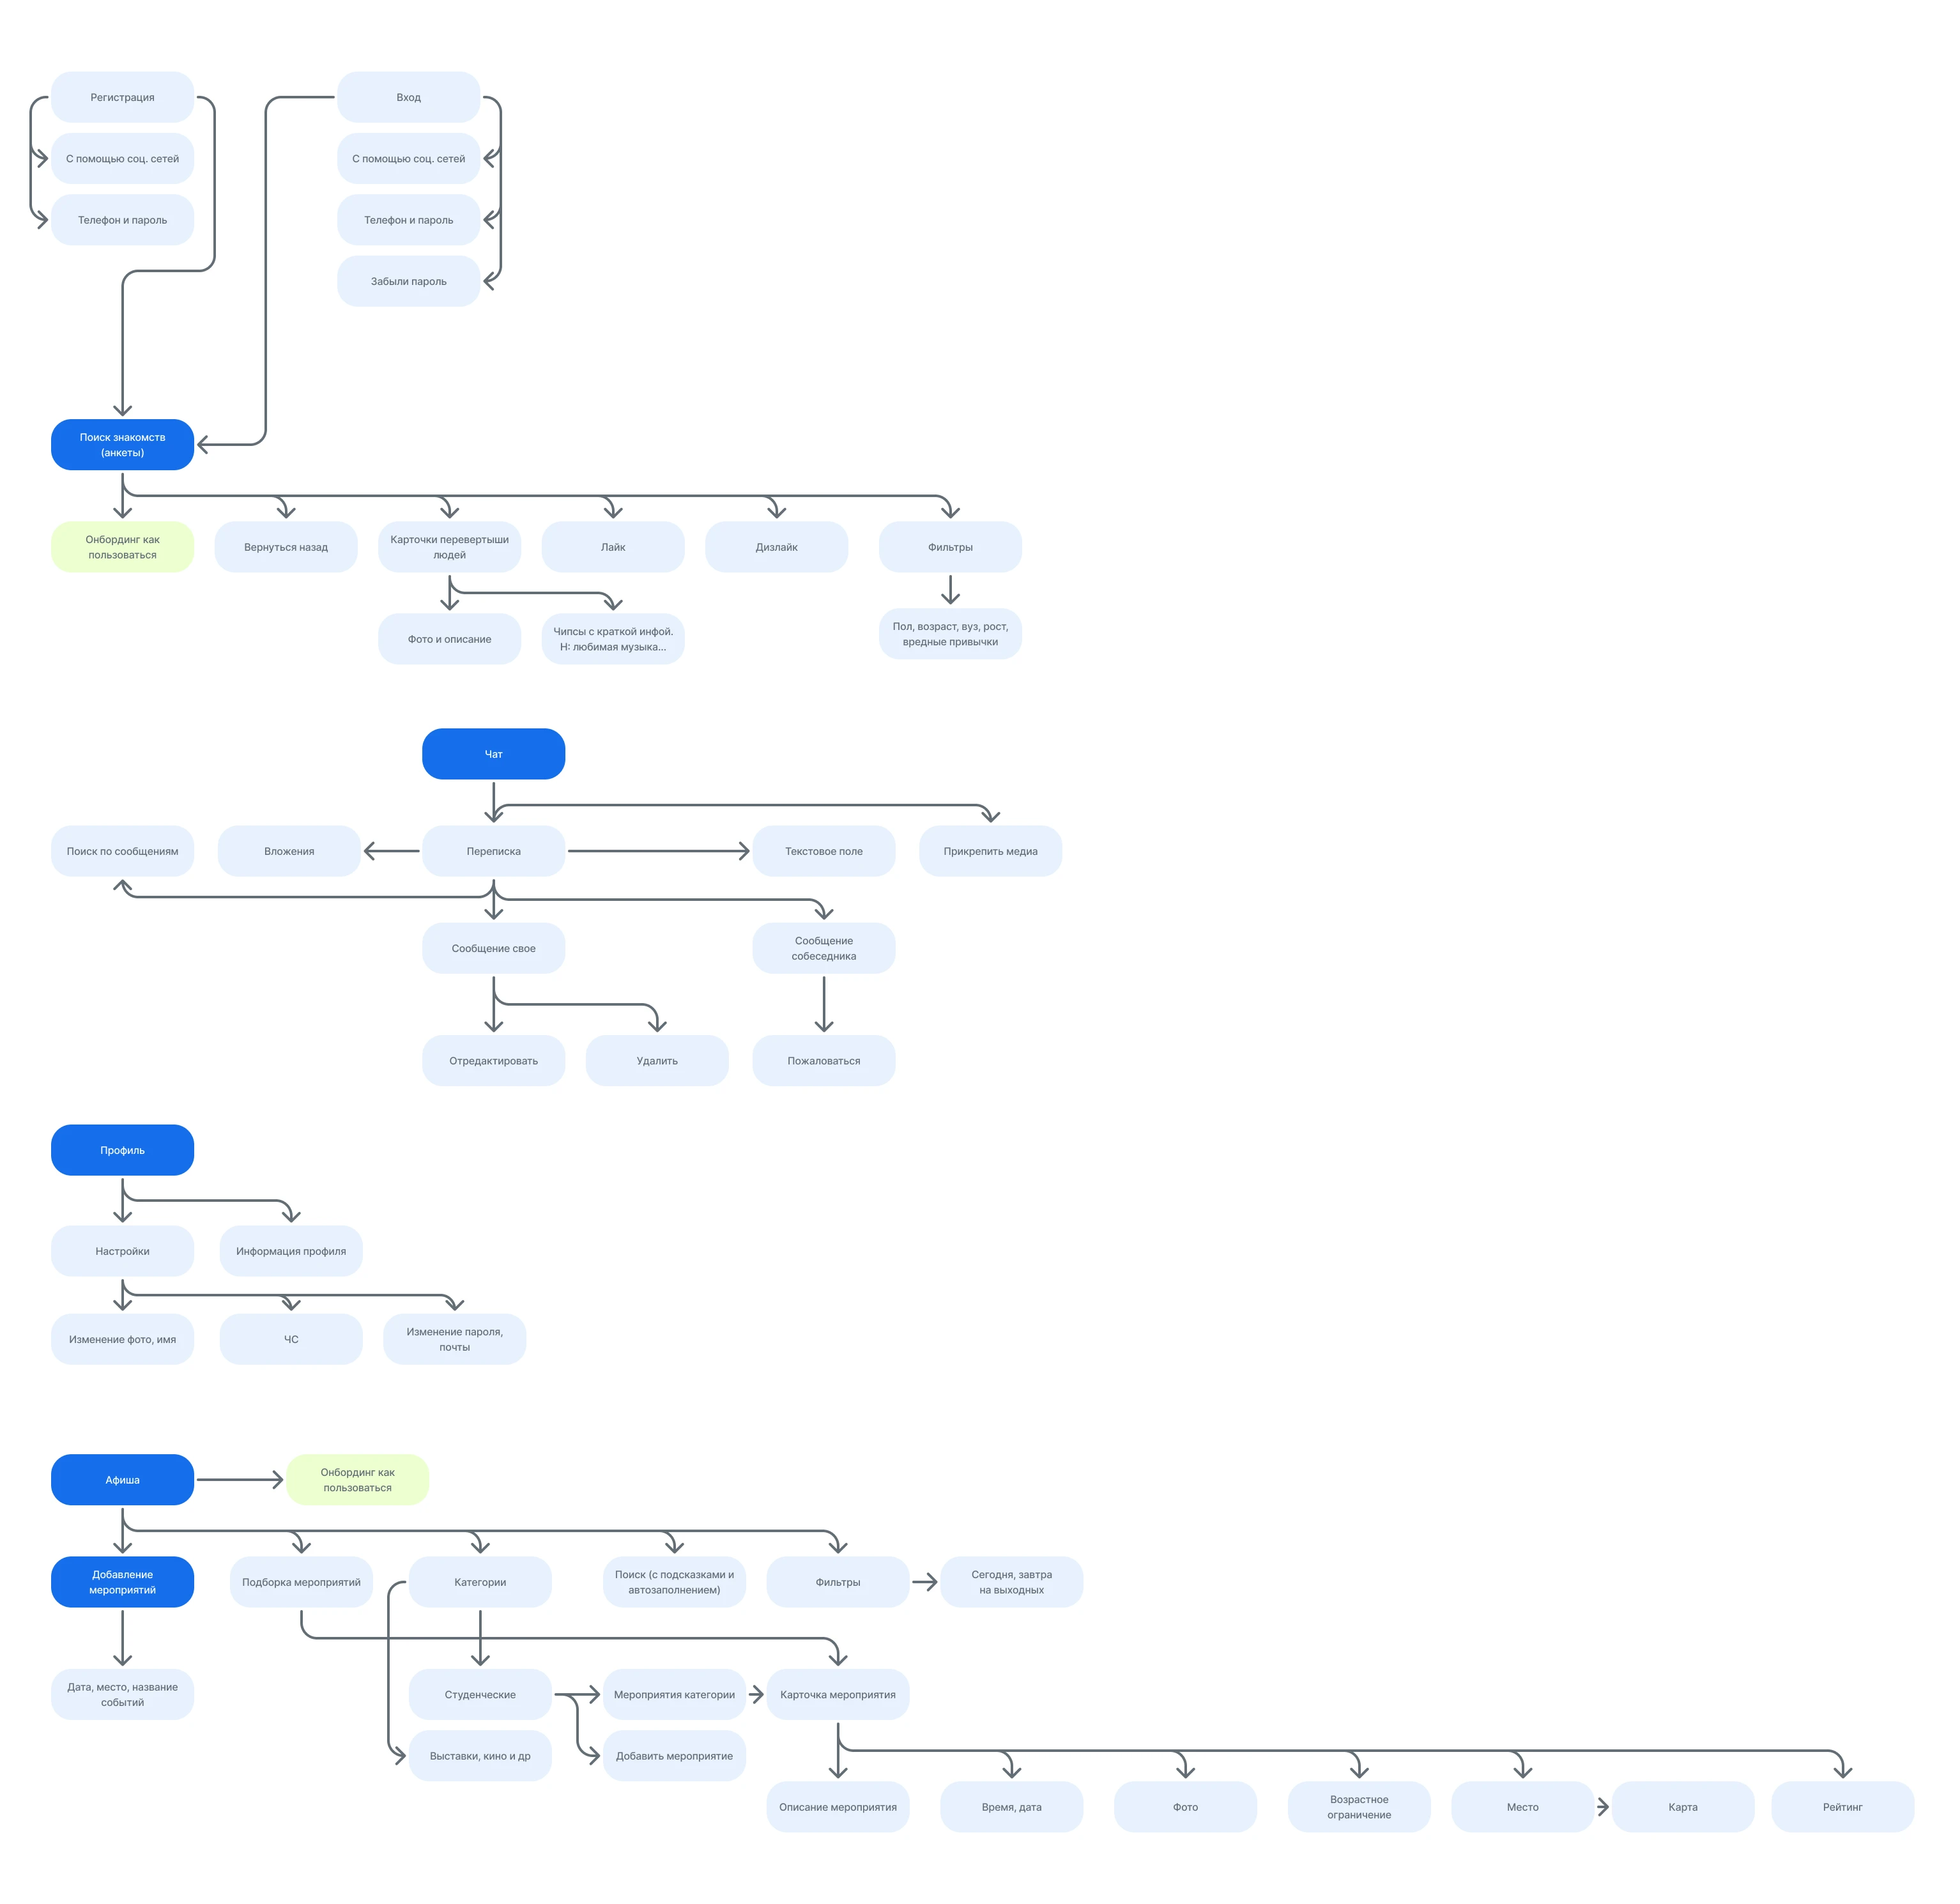Select the Лайк node

coord(613,547)
